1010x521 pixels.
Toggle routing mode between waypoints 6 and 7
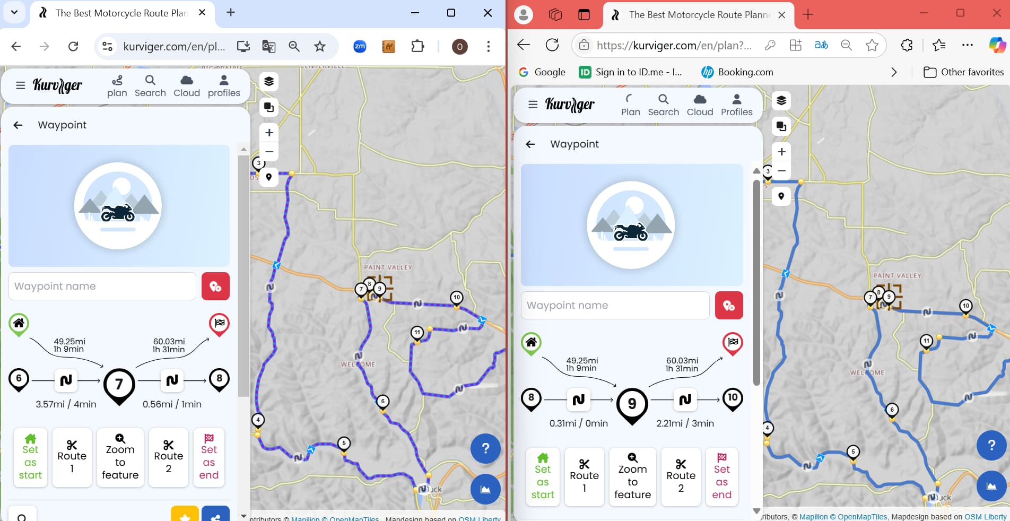click(66, 380)
